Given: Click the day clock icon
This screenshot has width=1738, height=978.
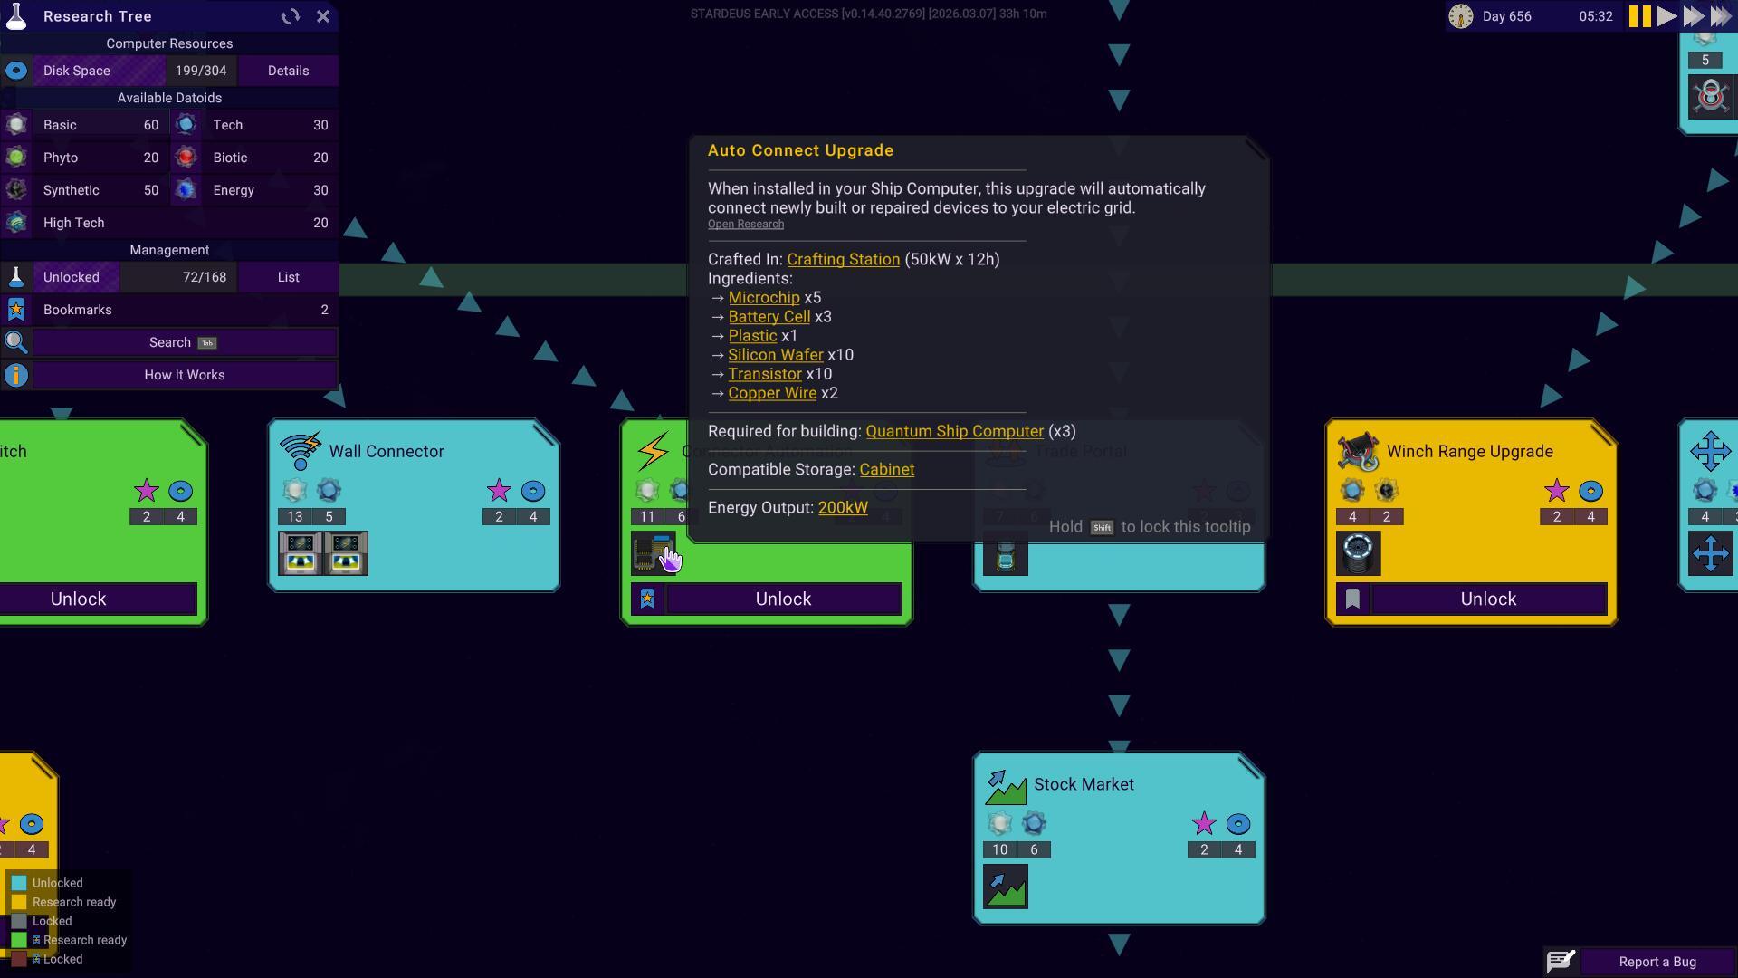Looking at the screenshot, I should pyautogui.click(x=1460, y=16).
